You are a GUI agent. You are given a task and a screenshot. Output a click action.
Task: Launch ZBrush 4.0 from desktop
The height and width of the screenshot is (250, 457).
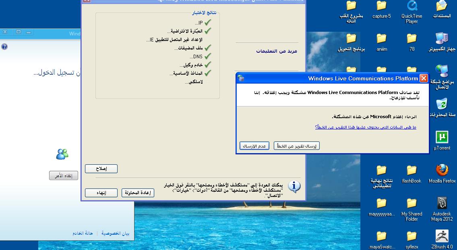pyautogui.click(x=442, y=240)
